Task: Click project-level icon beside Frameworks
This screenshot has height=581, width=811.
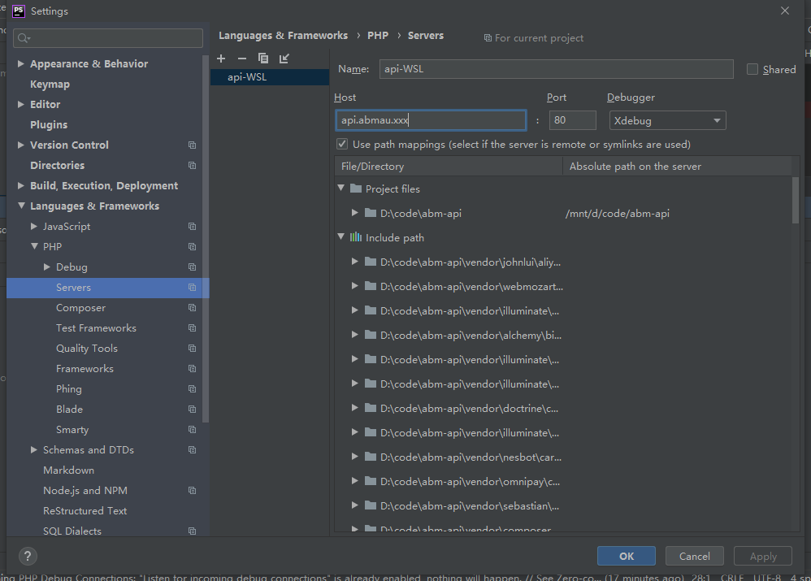Action: coord(192,369)
